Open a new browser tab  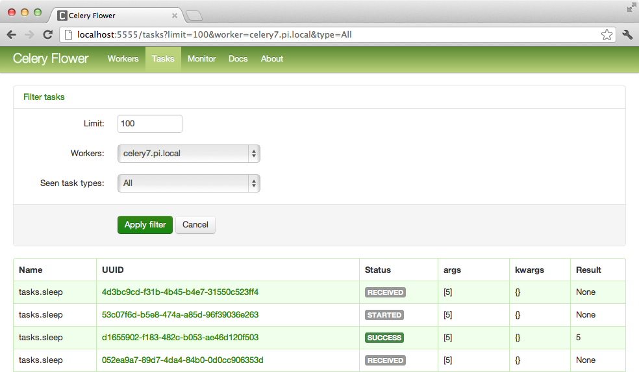[194, 16]
